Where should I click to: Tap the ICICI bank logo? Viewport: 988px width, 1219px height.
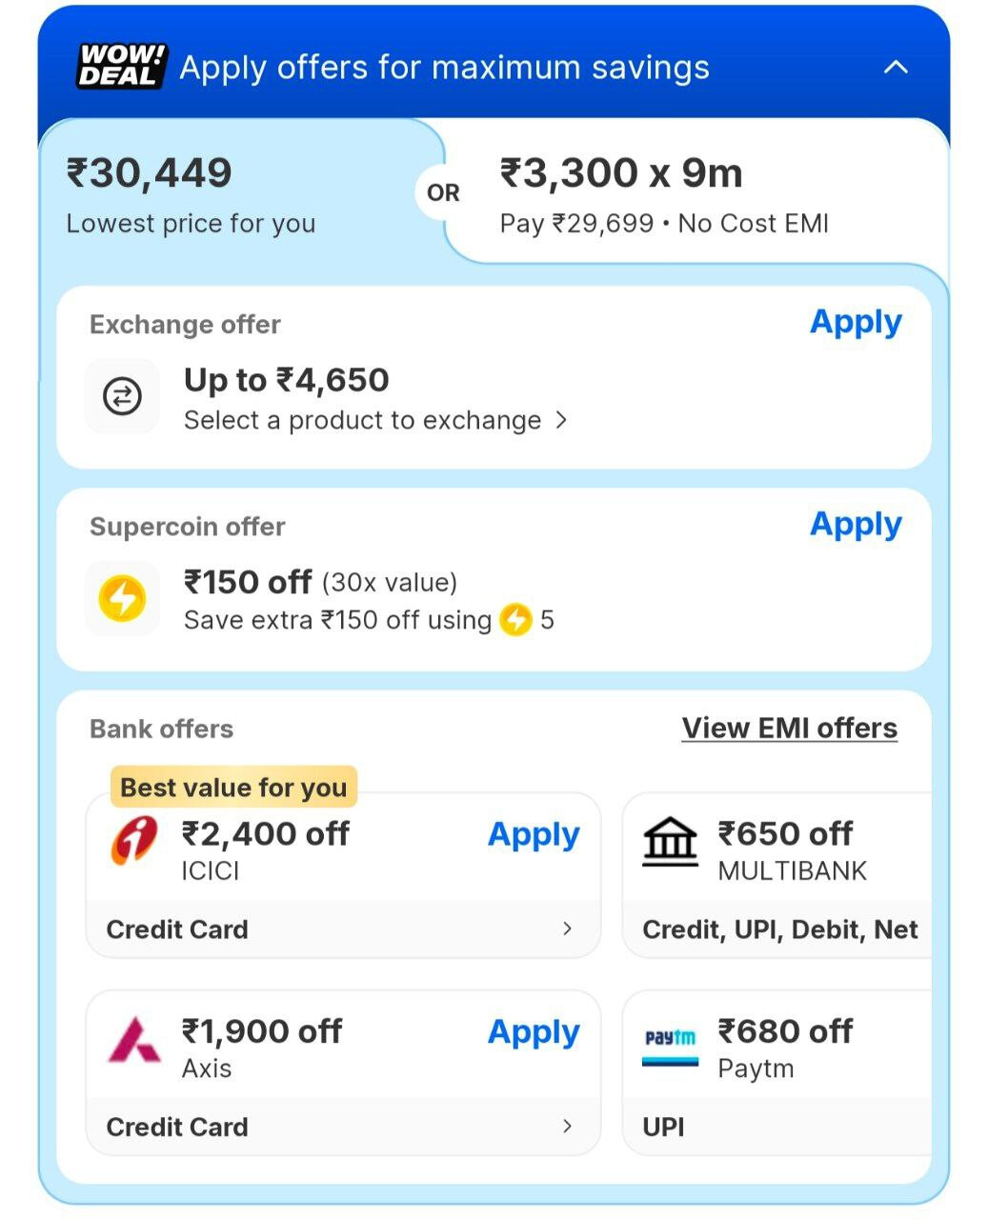tap(134, 841)
